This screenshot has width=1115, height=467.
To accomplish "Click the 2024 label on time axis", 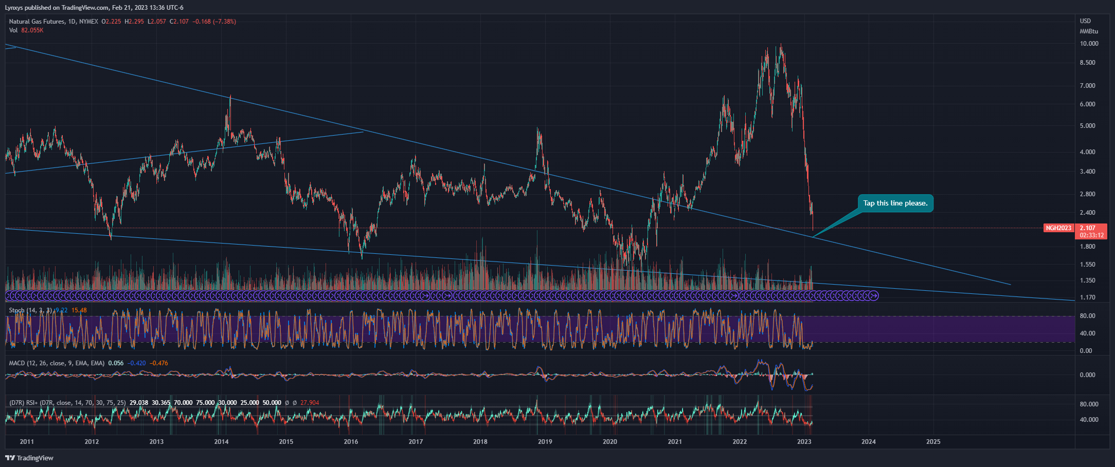I will (x=869, y=442).
